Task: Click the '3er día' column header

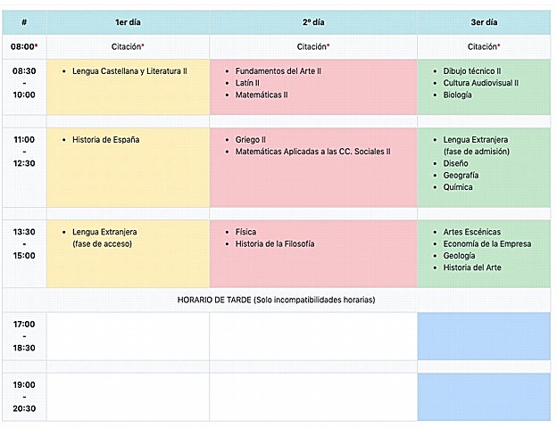Action: 483,22
